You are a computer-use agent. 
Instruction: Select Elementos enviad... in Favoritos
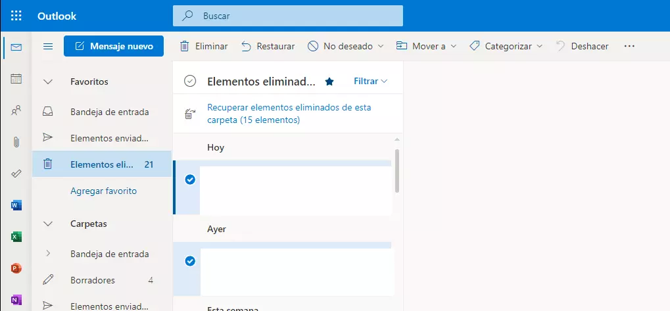(x=102, y=139)
